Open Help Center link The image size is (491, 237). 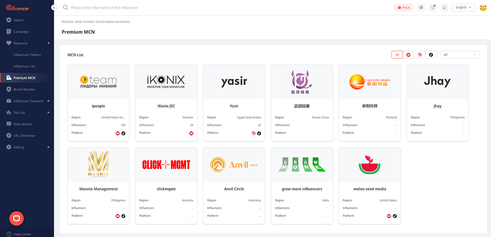[x=22, y=234]
